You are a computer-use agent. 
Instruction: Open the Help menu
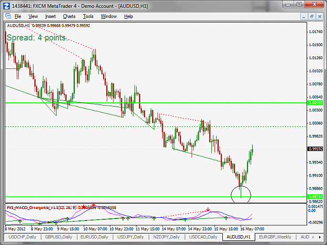(129, 16)
